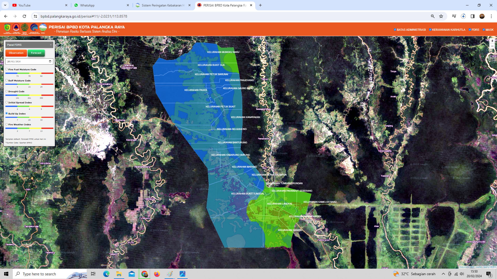Switch to Forecast mode
497x279 pixels.
[x=36, y=53]
